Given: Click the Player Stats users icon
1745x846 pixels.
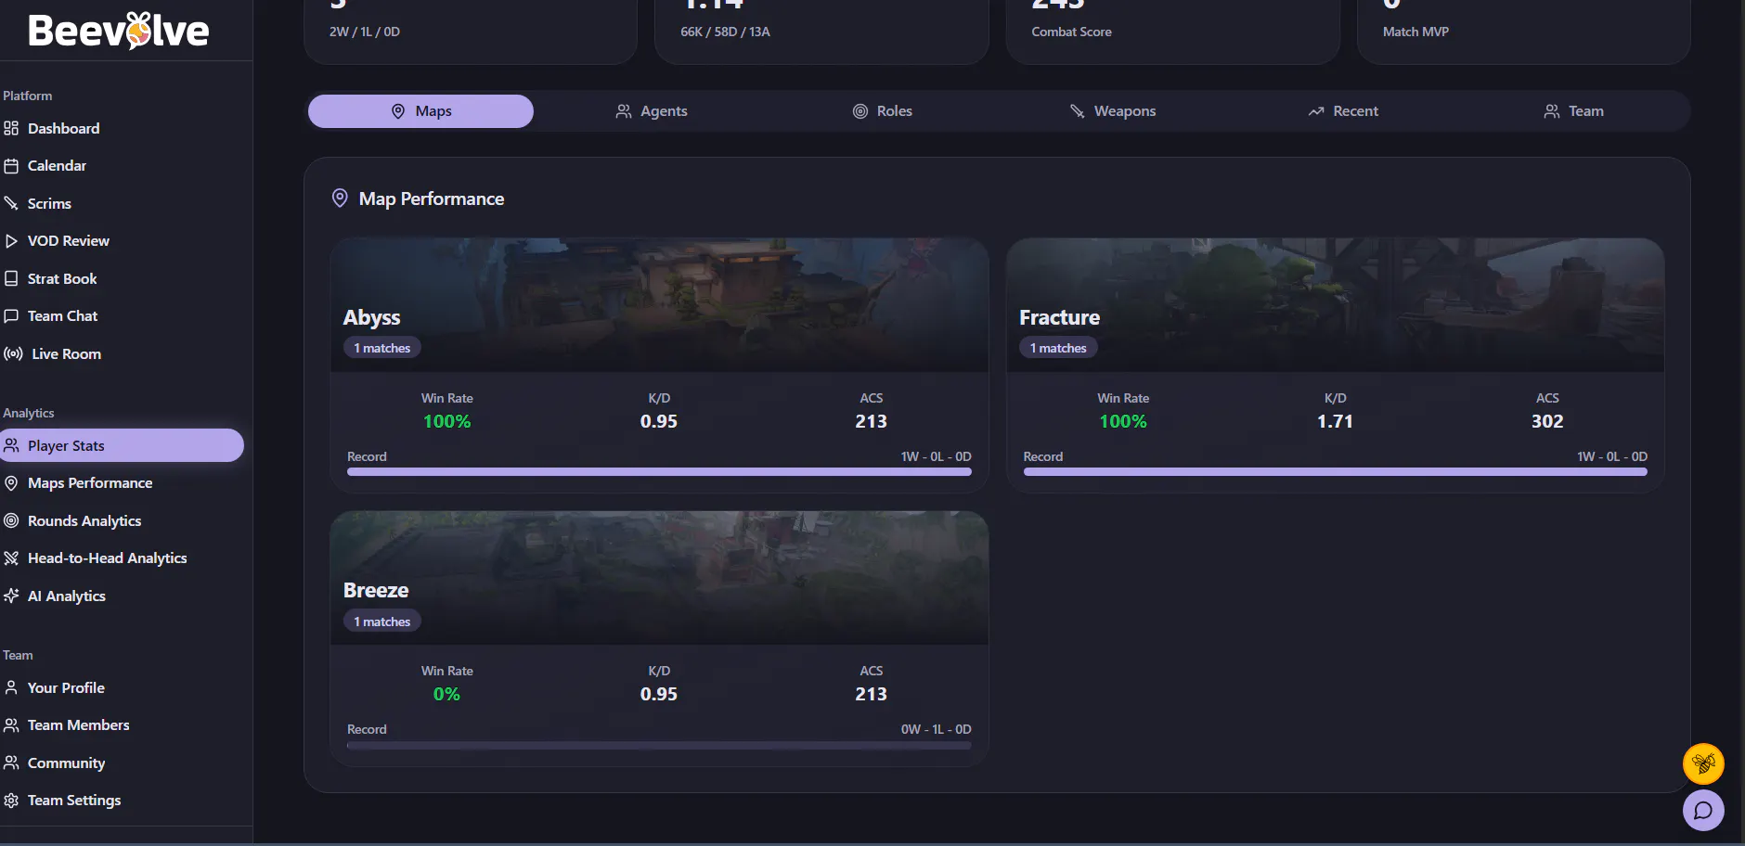Looking at the screenshot, I should point(11,446).
